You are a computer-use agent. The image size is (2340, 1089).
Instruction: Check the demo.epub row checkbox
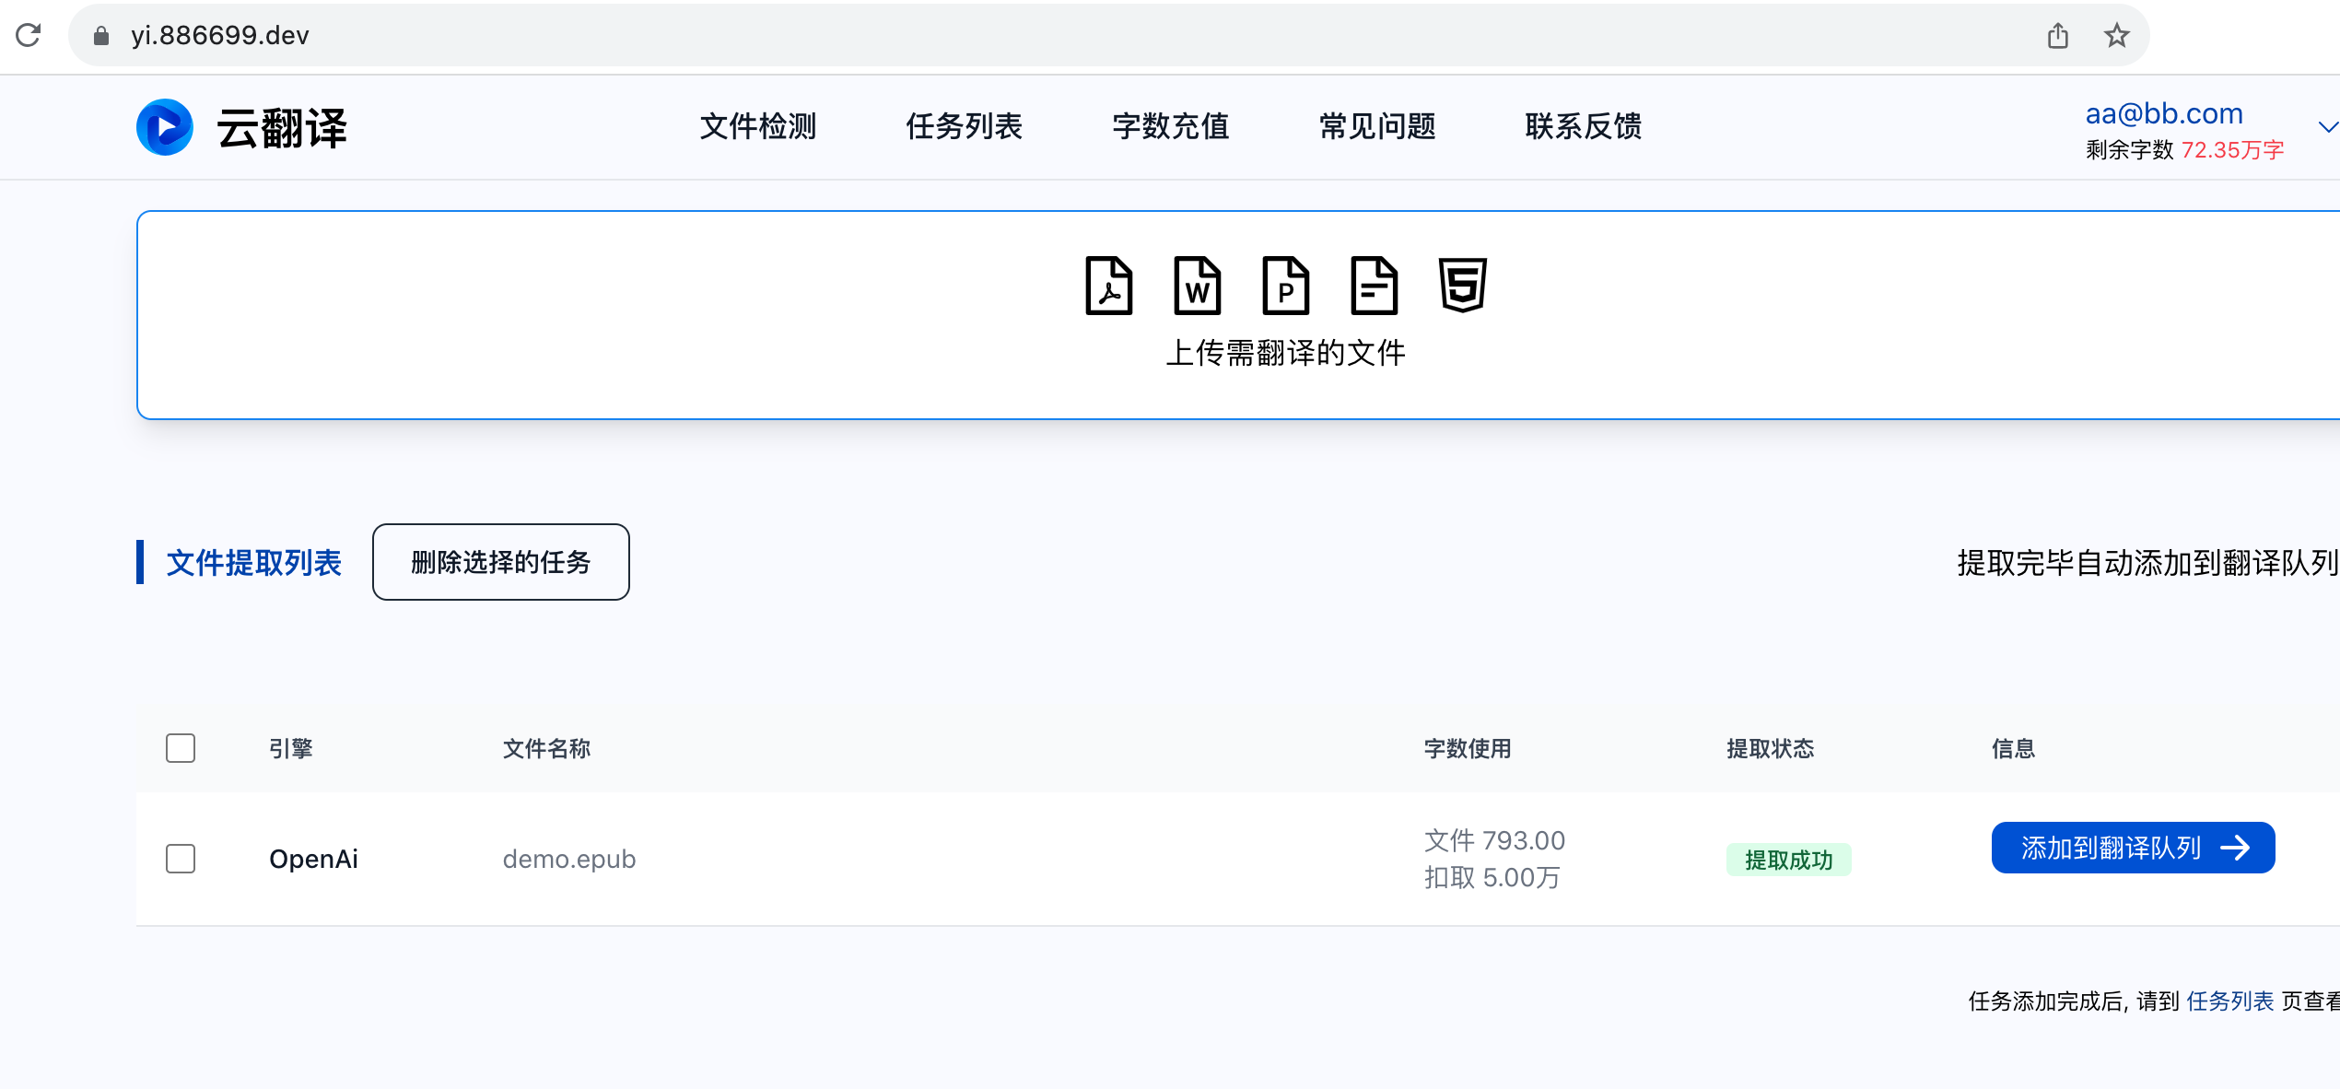pyautogui.click(x=181, y=859)
